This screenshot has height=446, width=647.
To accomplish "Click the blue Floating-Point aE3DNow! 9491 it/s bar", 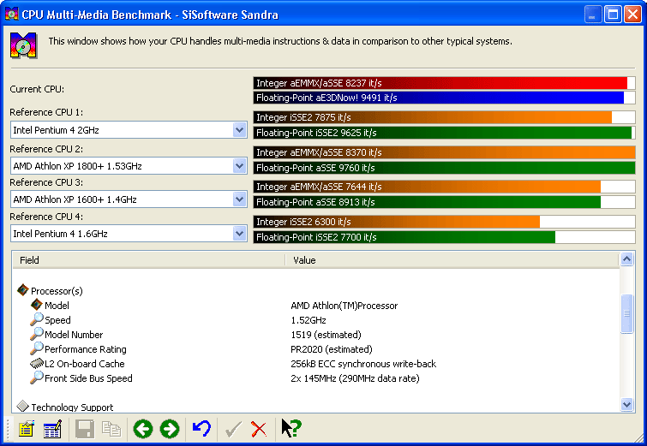I will click(x=444, y=98).
